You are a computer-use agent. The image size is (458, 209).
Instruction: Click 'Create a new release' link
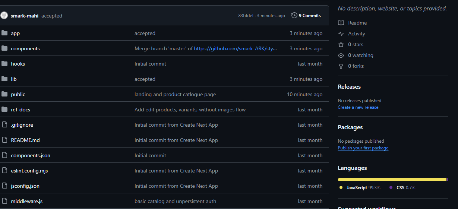[x=358, y=107]
